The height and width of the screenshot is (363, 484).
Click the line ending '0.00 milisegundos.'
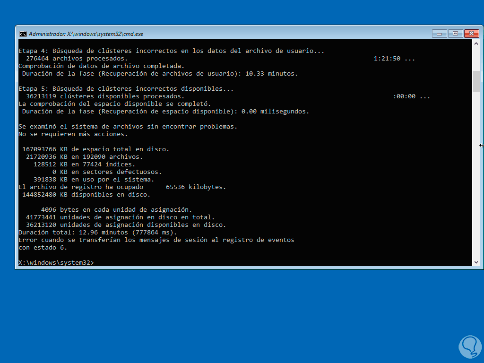coord(165,112)
